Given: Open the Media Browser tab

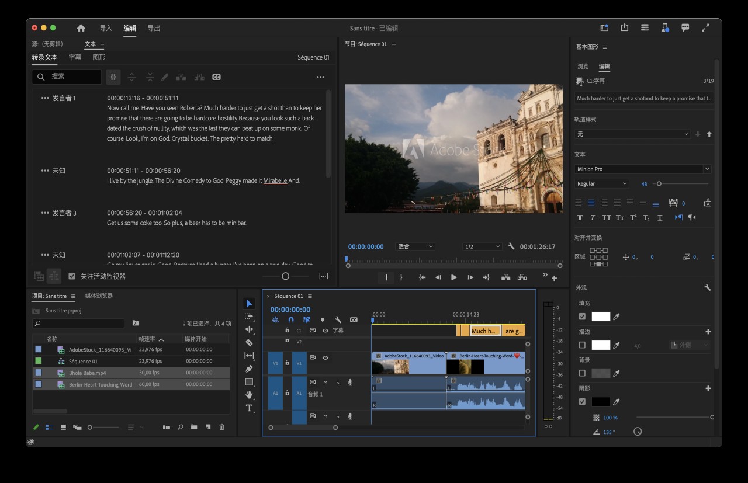Looking at the screenshot, I should point(99,296).
